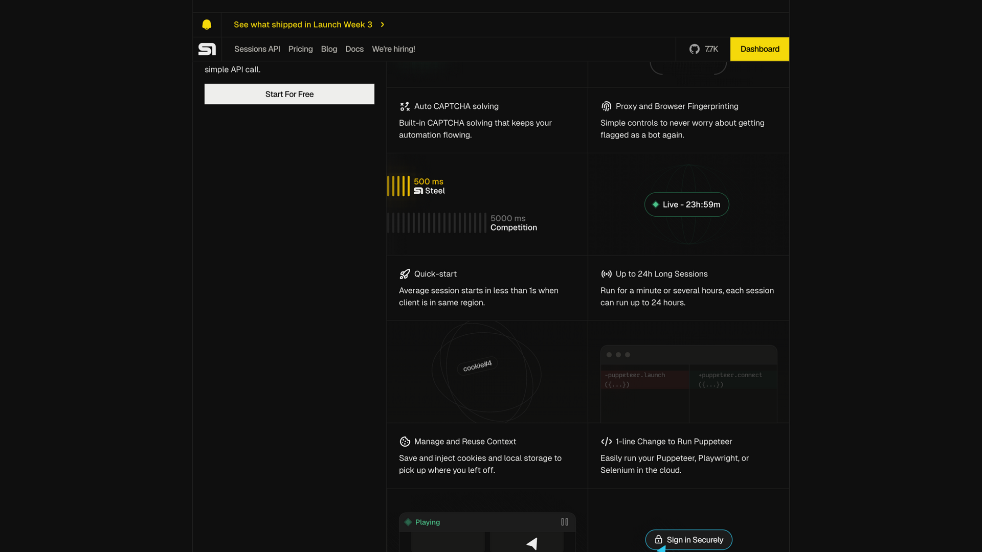Open the yellow Dashboard button
982x552 pixels.
760,49
